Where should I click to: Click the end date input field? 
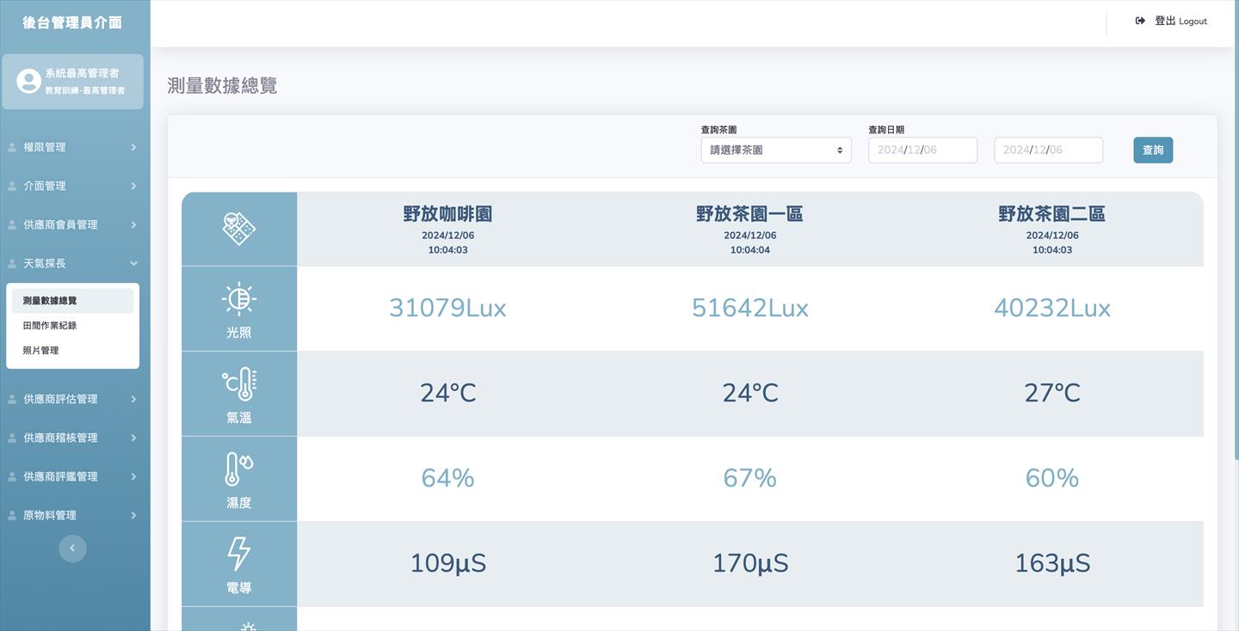(x=1048, y=150)
